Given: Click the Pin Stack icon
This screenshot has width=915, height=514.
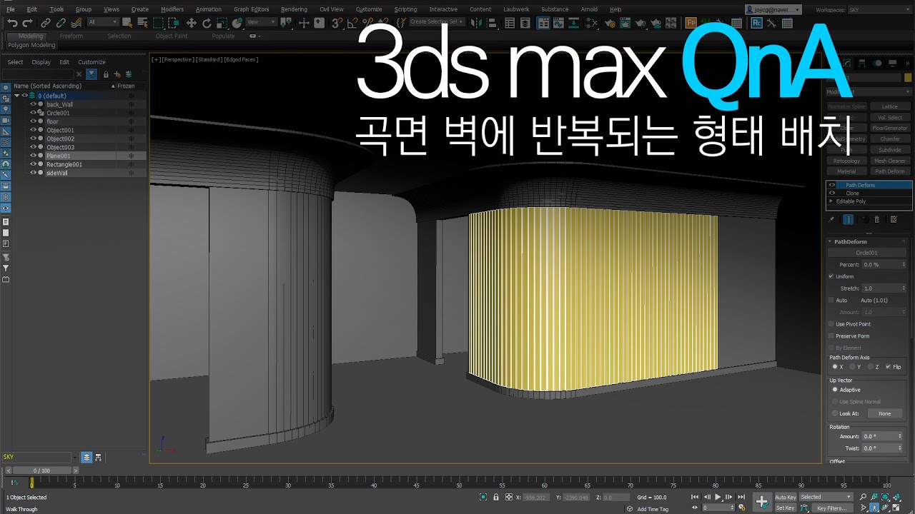Looking at the screenshot, I should pyautogui.click(x=831, y=220).
